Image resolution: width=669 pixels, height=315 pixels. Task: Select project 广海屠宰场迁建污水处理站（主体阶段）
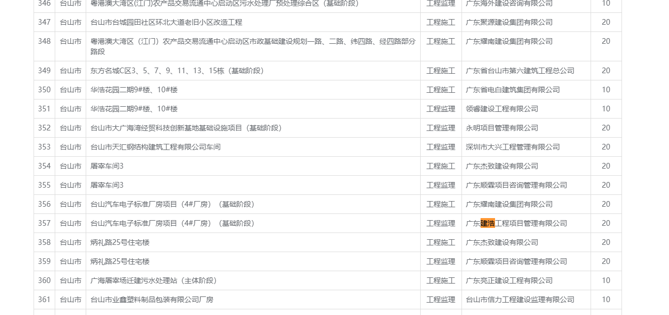[155, 280]
